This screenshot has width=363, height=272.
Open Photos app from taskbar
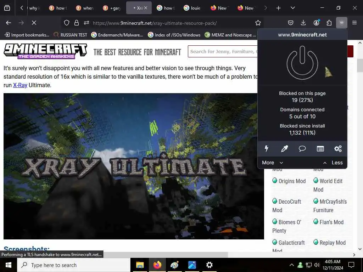click(x=192, y=265)
